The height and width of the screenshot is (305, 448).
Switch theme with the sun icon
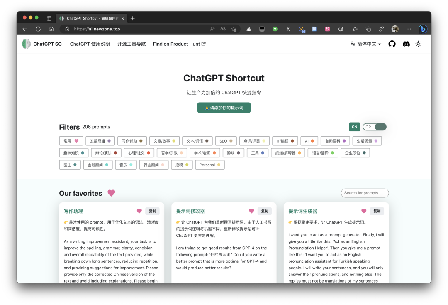coord(418,44)
